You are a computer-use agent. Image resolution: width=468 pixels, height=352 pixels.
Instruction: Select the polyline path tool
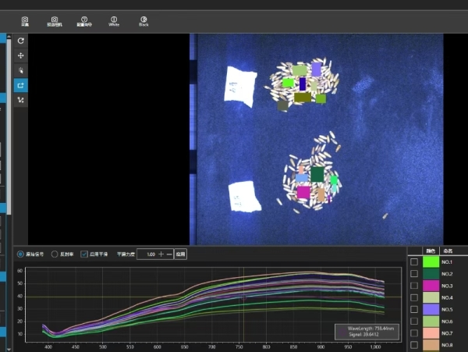pos(20,100)
